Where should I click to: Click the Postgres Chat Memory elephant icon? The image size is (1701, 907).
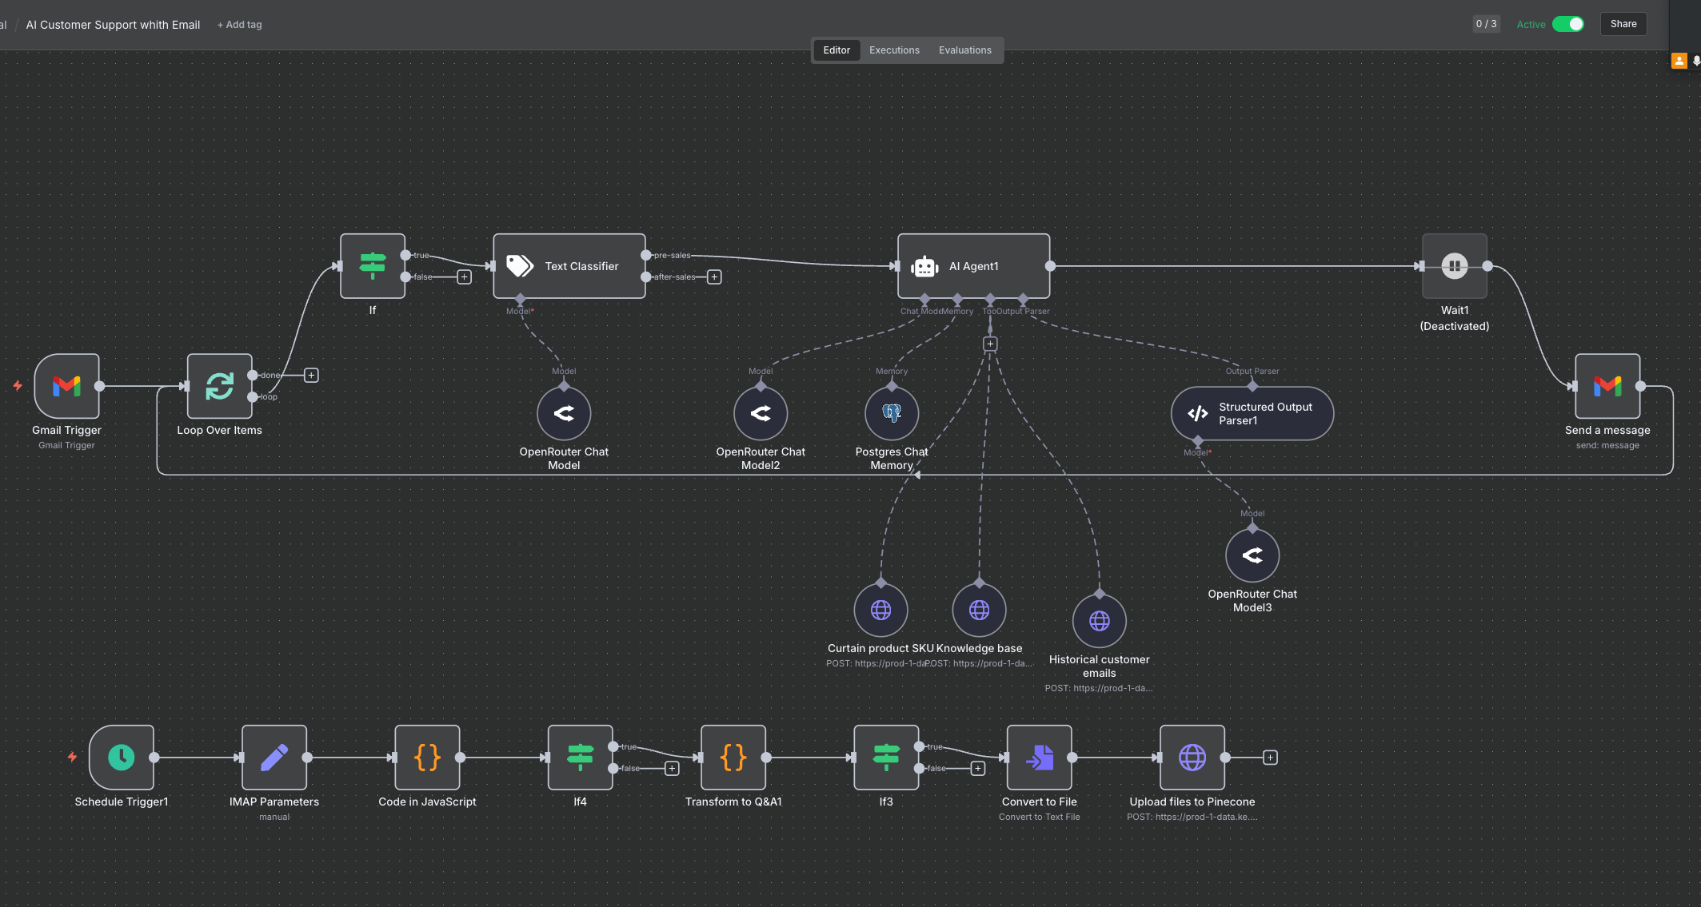(891, 413)
